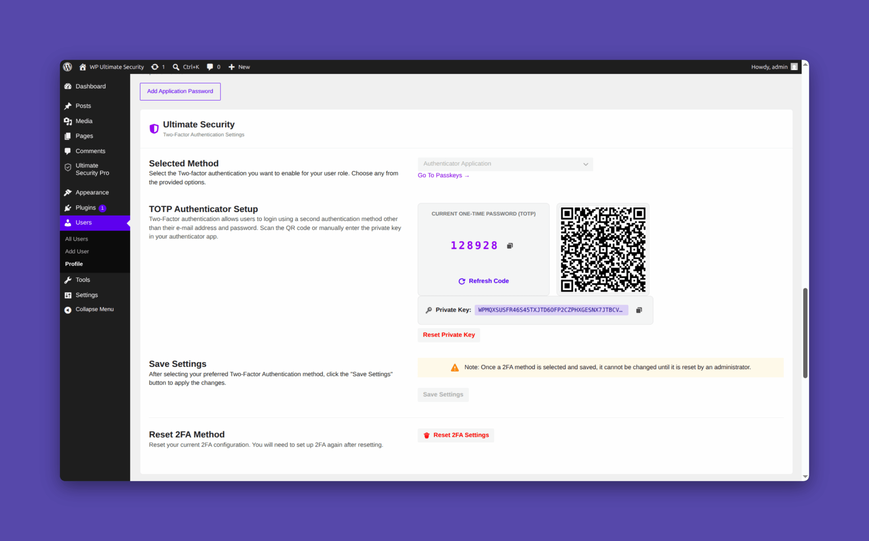The width and height of the screenshot is (869, 541).
Task: Open Posts in the sidebar menu
Action: tap(95, 106)
